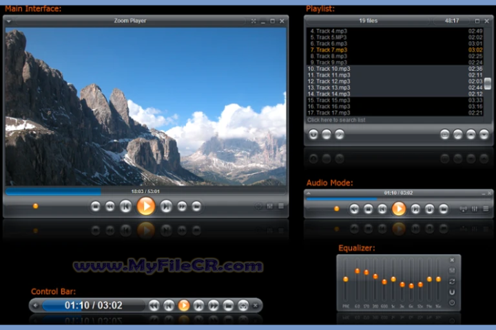Click the Playlist play-selected arrow button
496x330 pixels.
(x=340, y=135)
